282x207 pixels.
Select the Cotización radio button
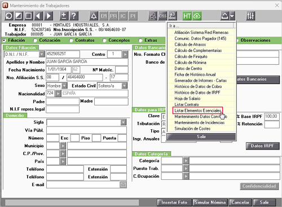click(35, 40)
